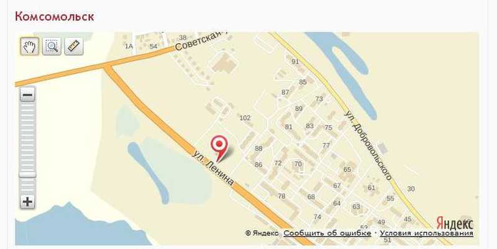
Task: Click building number 88 on map
Action: click(x=258, y=148)
